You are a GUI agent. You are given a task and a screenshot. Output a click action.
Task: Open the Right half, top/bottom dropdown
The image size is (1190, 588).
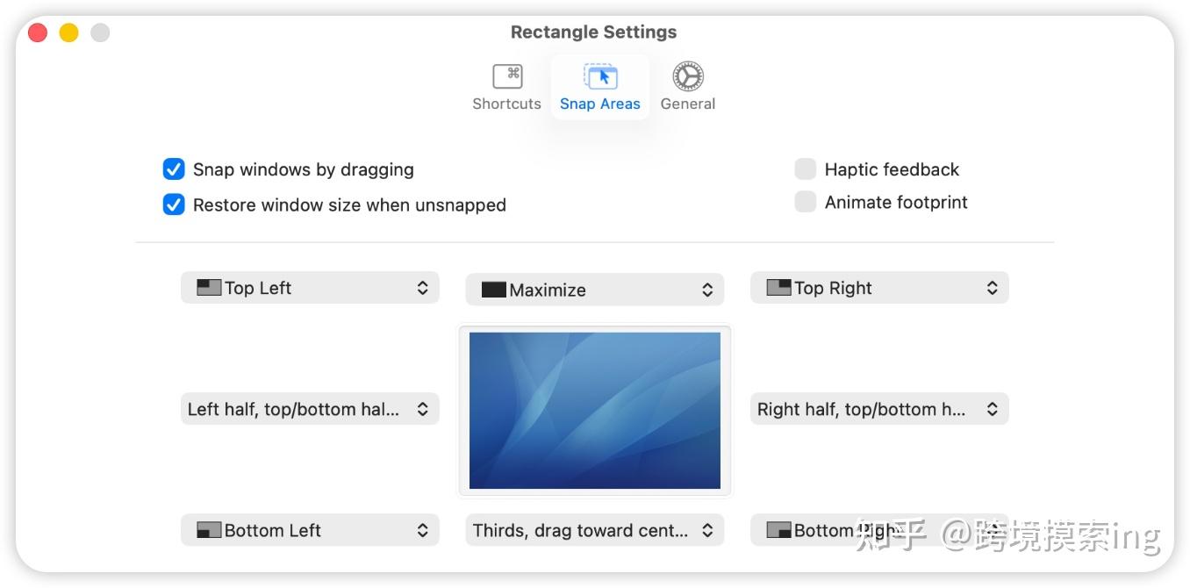coord(879,409)
